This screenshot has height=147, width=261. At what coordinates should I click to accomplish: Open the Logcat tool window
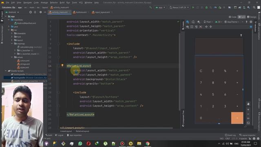[59, 135]
